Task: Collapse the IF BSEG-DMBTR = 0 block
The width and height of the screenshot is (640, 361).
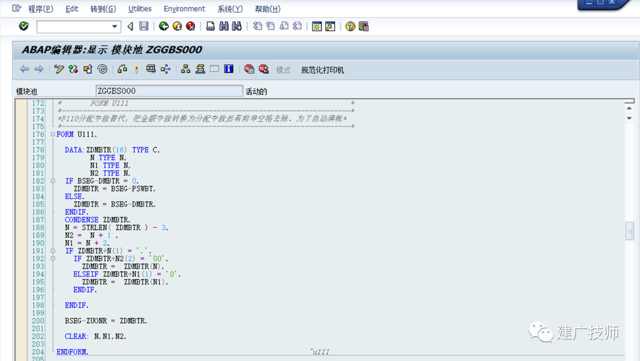Action: [53, 181]
